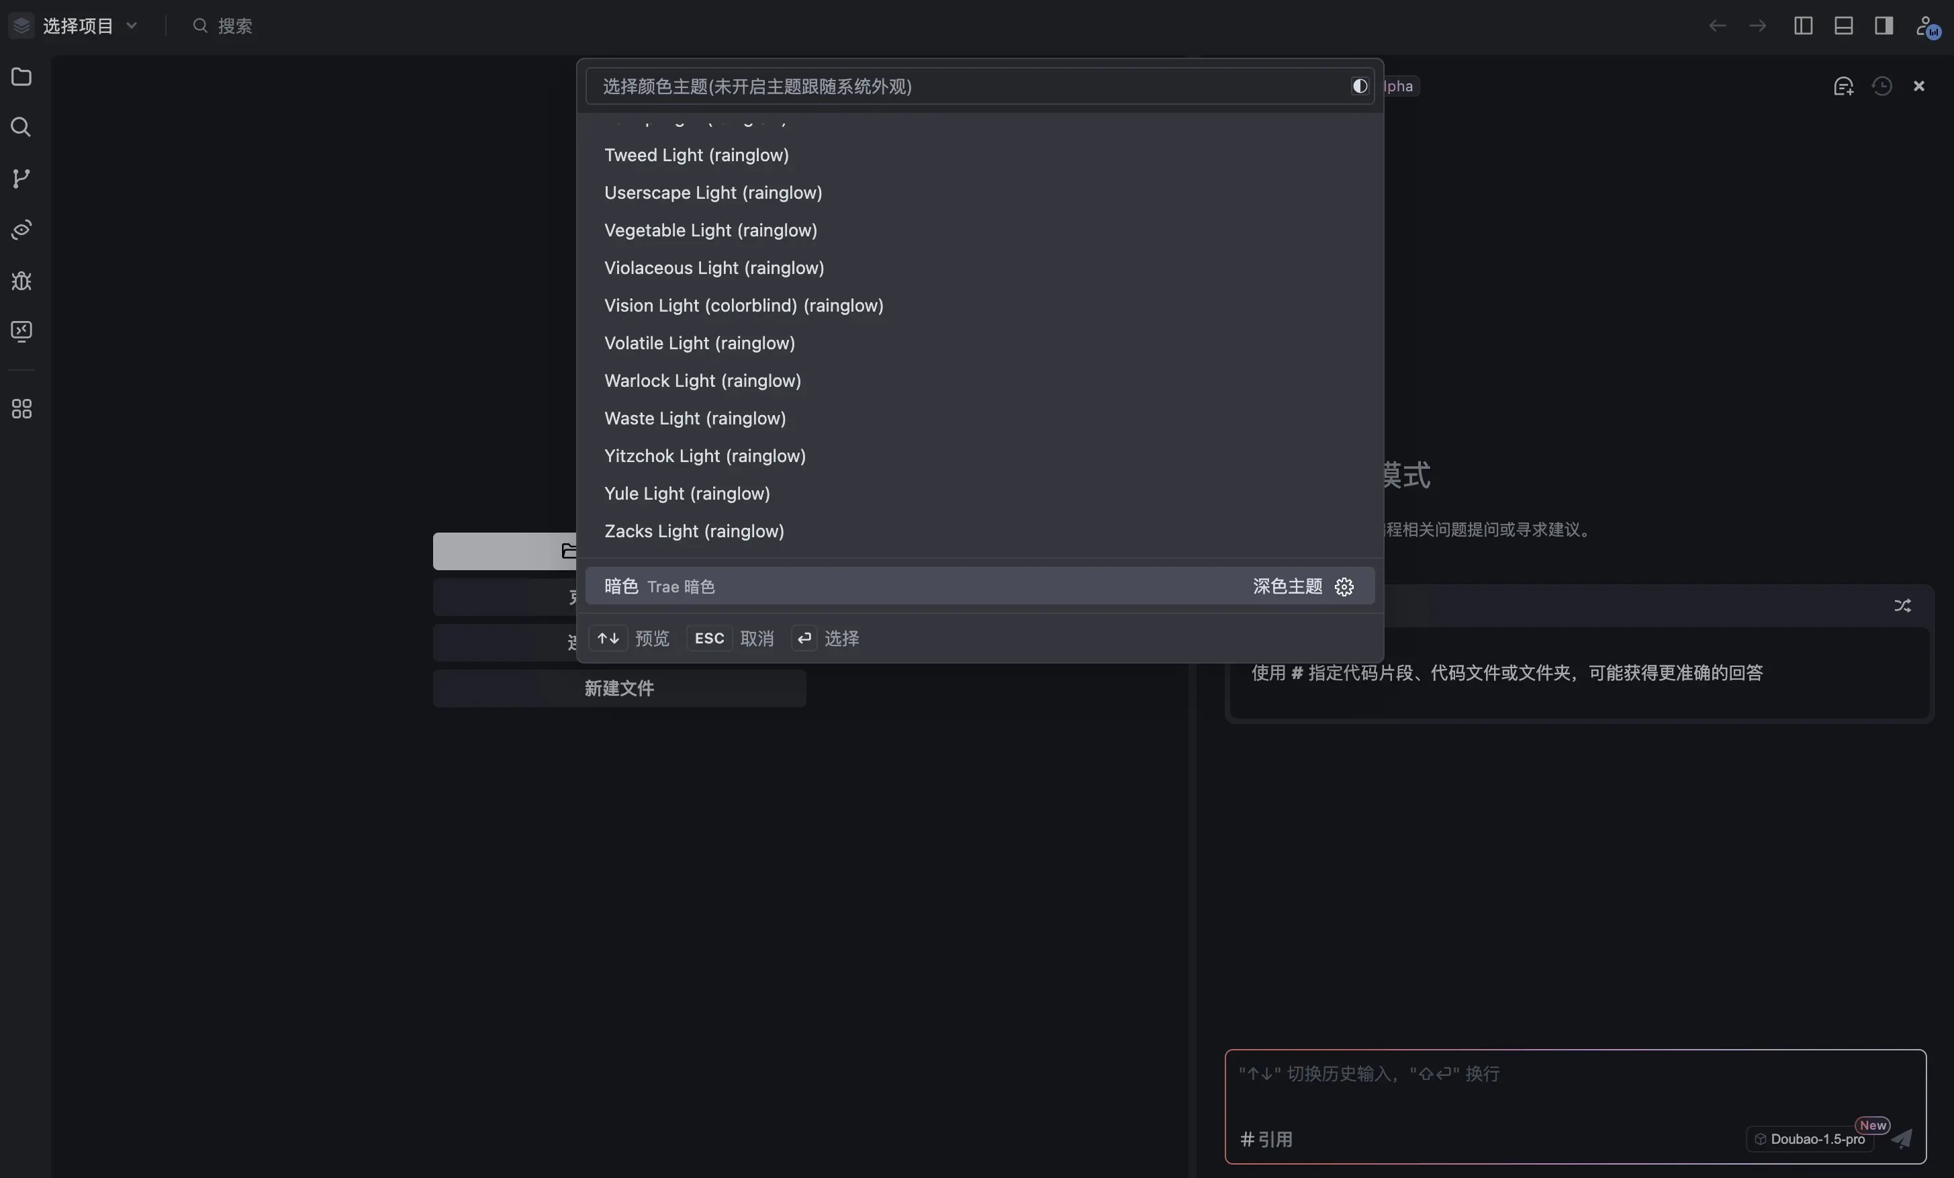Open the Doubao-1.5-pro model selector
Image resolution: width=1954 pixels, height=1178 pixels.
1810,1138
